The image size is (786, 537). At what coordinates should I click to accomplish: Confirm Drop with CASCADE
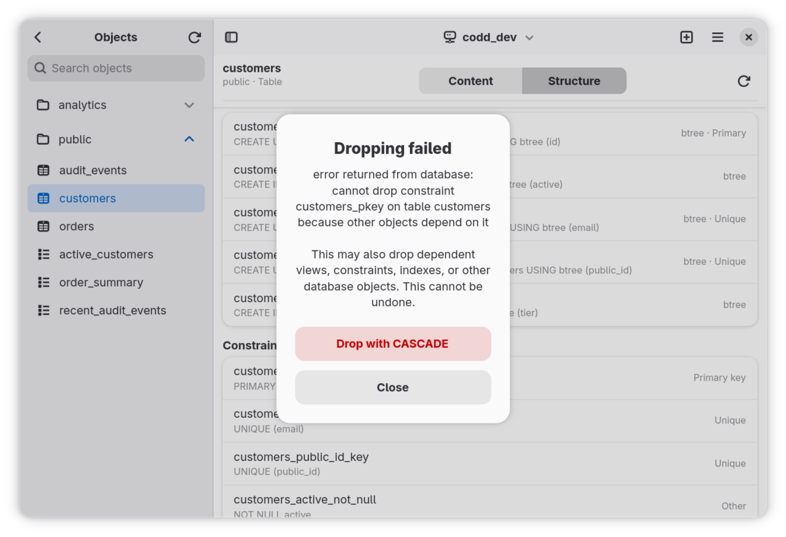393,344
